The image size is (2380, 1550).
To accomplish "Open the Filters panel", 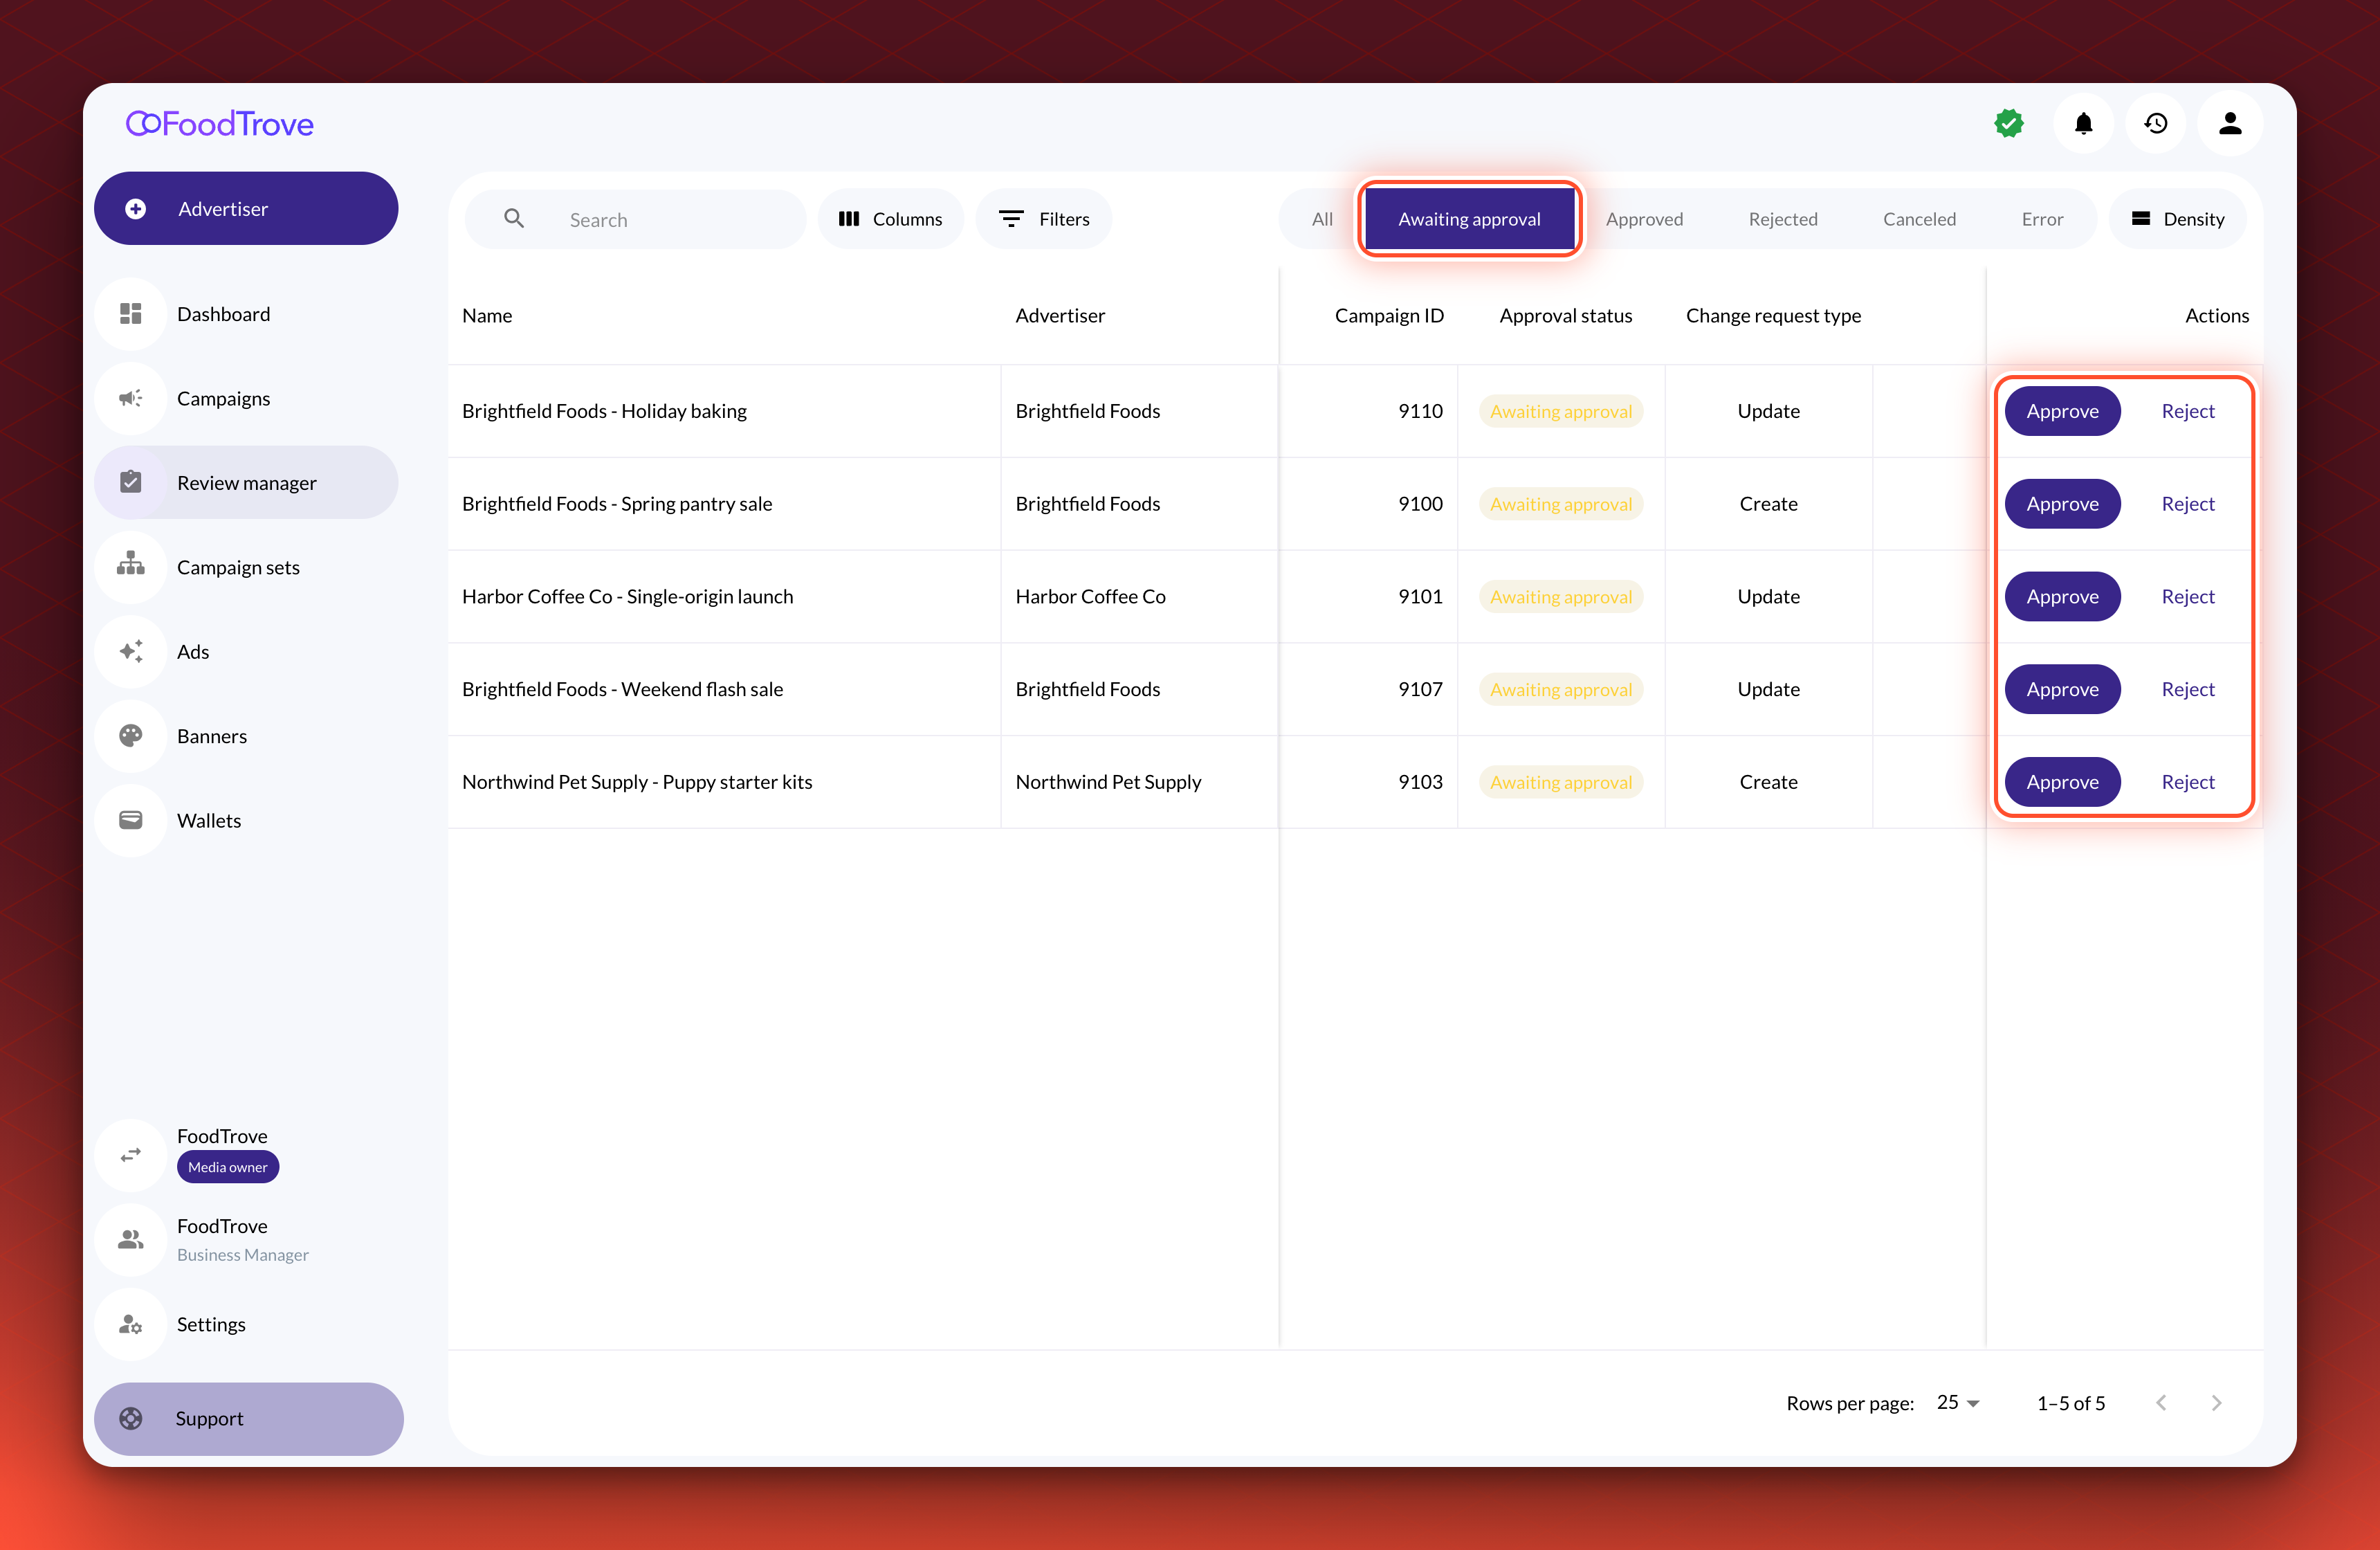I will (1043, 218).
